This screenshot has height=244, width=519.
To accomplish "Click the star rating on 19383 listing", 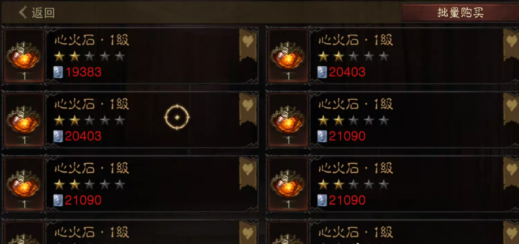I will 90,56.
